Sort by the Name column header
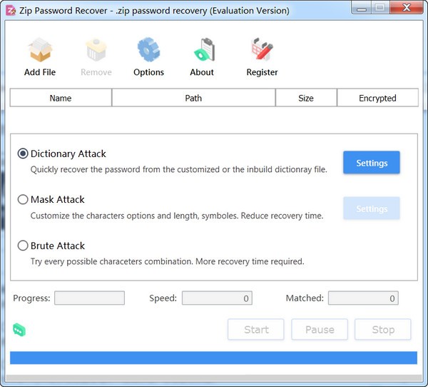The width and height of the screenshot is (428, 387). click(x=61, y=98)
